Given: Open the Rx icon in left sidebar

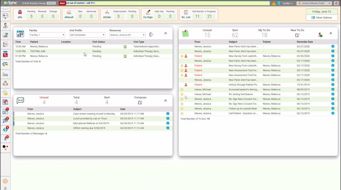Looking at the screenshot, I should coord(5,54).
